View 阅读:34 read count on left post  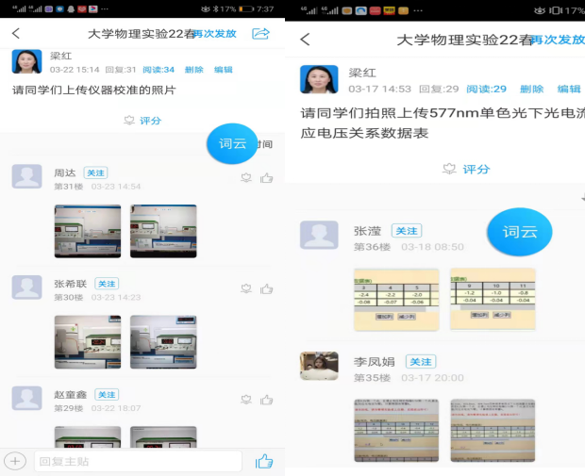tap(159, 70)
